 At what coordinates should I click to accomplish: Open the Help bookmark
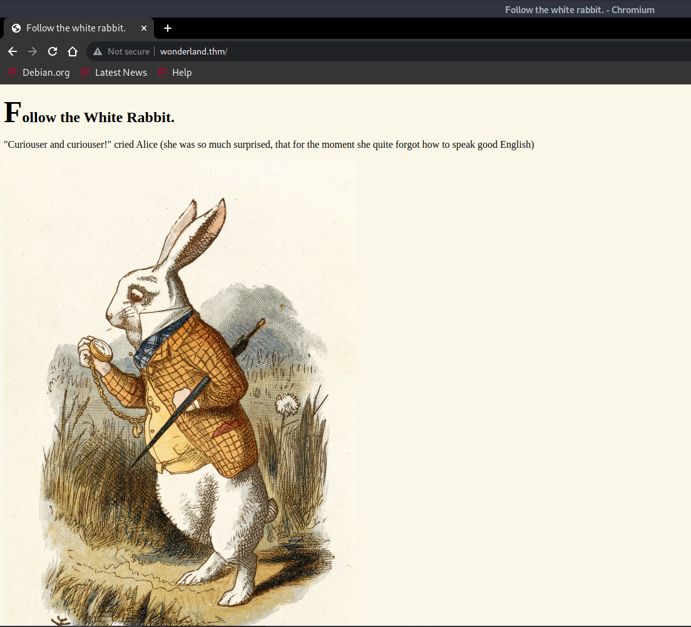182,73
